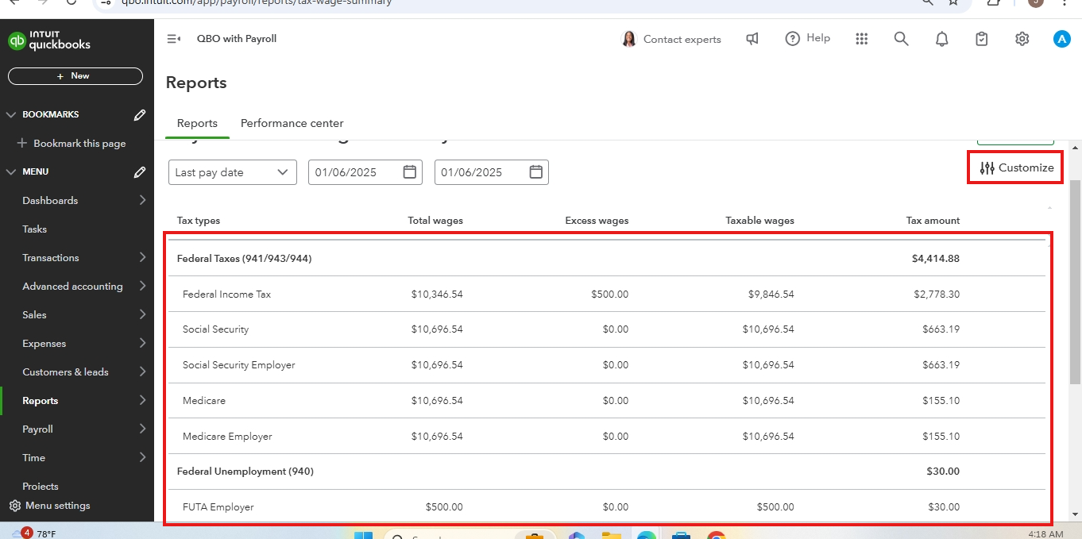Collapse the BOOKMARKS section

(x=11, y=114)
